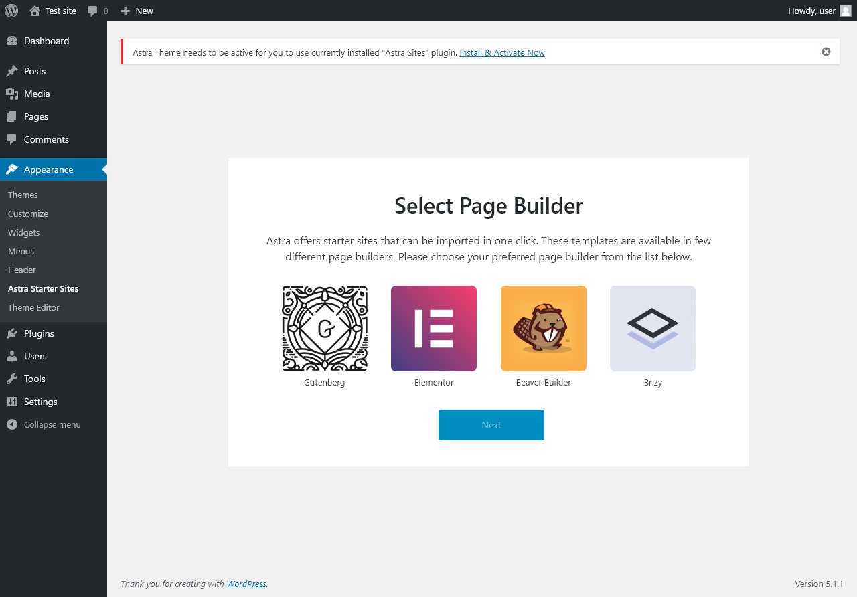Dismiss the Astra Theme notice
This screenshot has height=597, width=857.
(826, 52)
